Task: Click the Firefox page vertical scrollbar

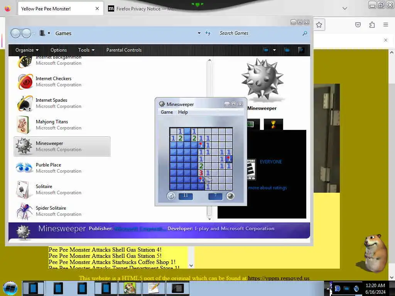Action: click(x=392, y=165)
